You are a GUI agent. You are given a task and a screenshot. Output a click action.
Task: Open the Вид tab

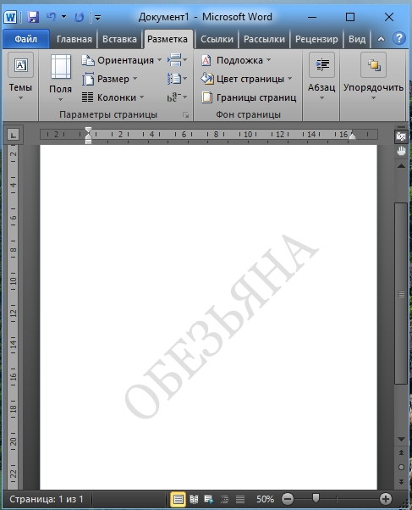click(x=357, y=39)
